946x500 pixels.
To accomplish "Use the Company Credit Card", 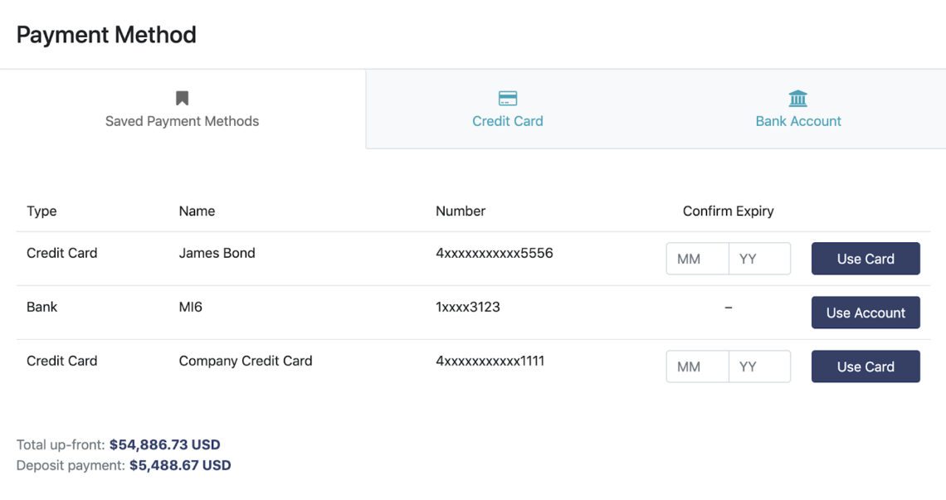I will click(866, 366).
